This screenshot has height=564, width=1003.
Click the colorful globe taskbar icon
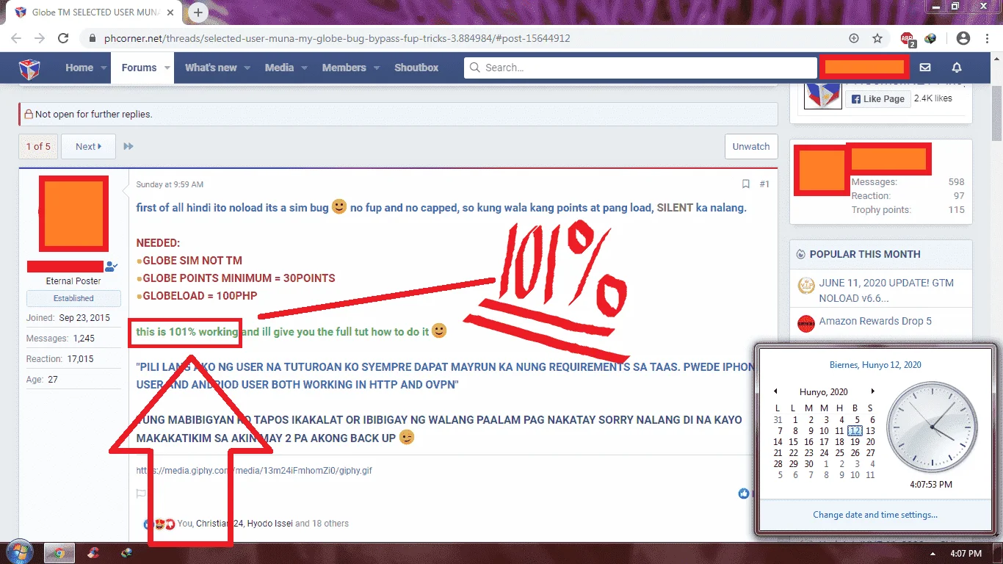click(127, 553)
